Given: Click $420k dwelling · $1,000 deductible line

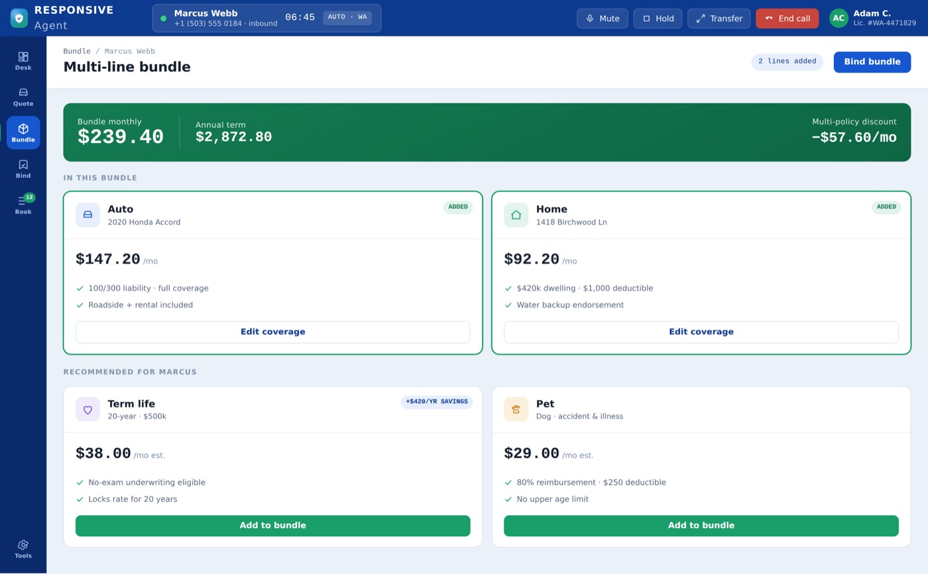Looking at the screenshot, I should pos(585,289).
